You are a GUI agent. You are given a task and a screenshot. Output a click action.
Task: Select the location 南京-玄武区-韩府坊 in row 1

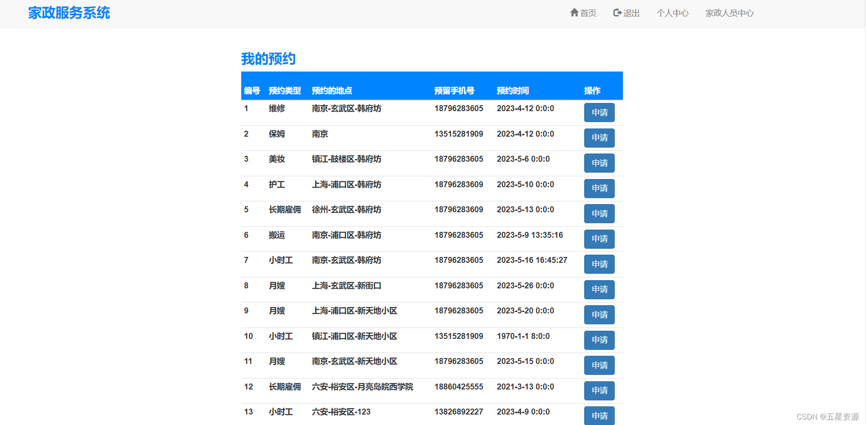pos(347,108)
